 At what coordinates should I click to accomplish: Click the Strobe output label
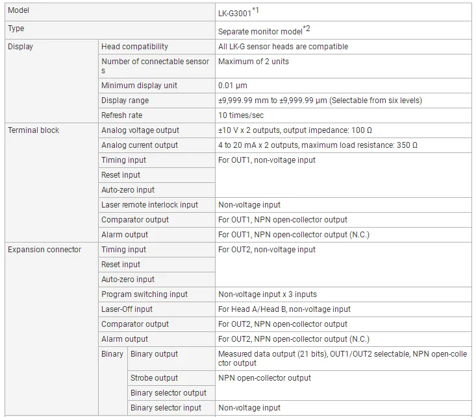[x=154, y=378]
